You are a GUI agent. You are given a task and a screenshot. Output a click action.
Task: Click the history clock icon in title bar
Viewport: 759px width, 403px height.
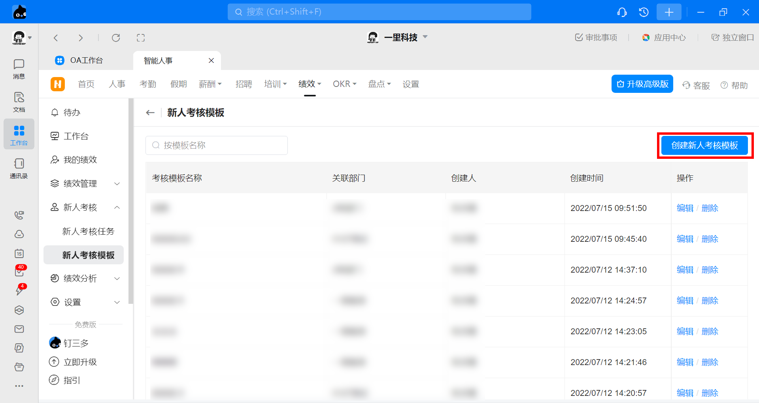click(x=644, y=12)
